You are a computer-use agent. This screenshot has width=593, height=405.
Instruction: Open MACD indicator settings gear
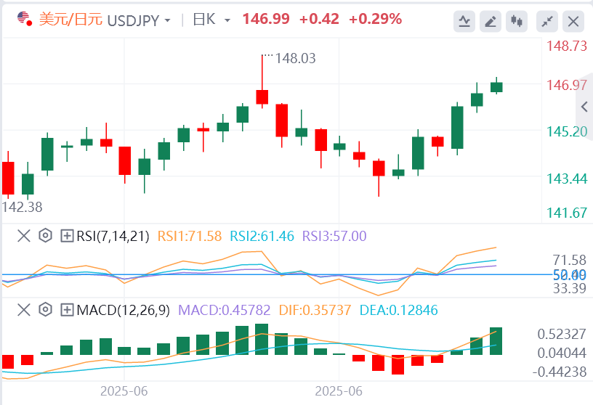click(x=45, y=311)
